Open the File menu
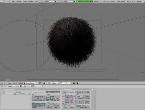The image size is (145, 110). pyautogui.click(x=9, y=1)
